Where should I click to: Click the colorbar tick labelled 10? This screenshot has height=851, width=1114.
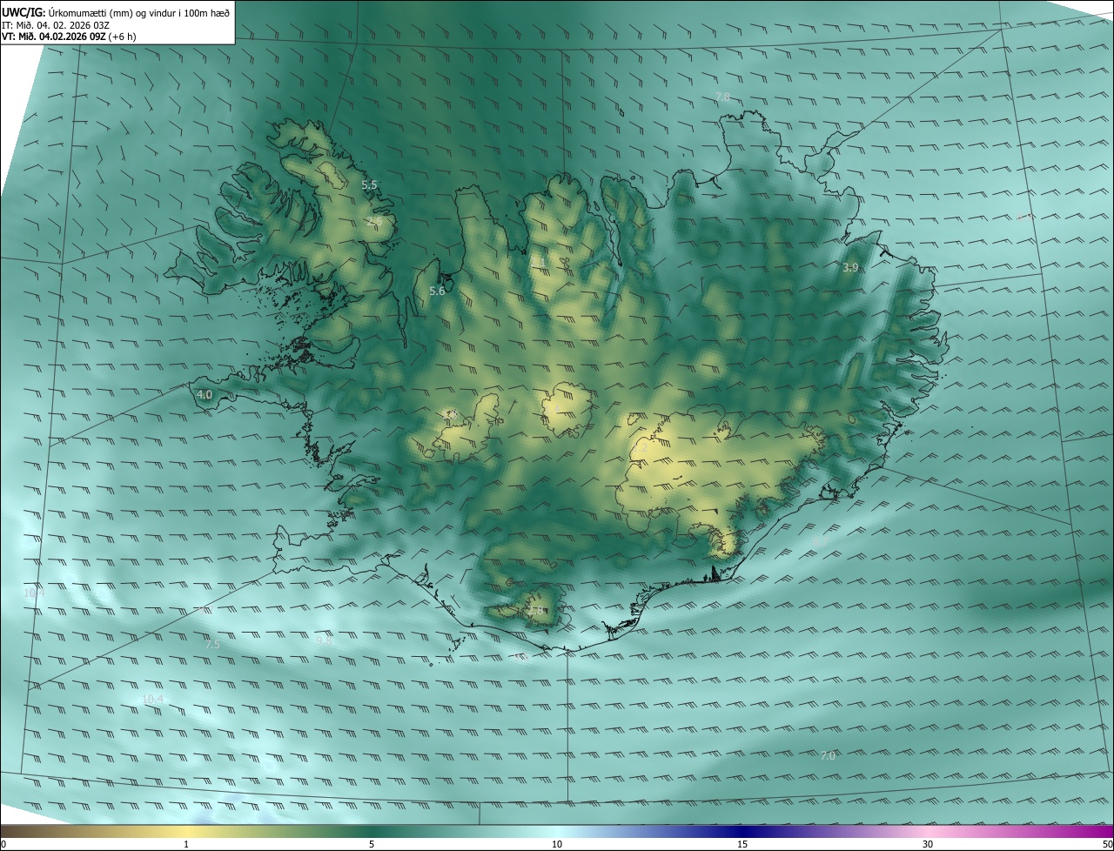(557, 844)
